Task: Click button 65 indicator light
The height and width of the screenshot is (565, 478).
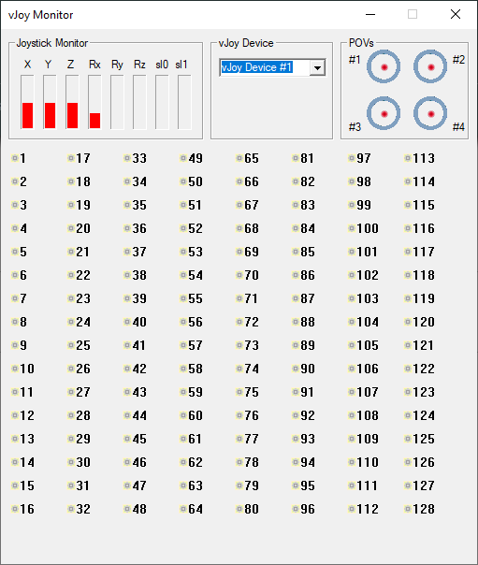Action: [x=239, y=158]
